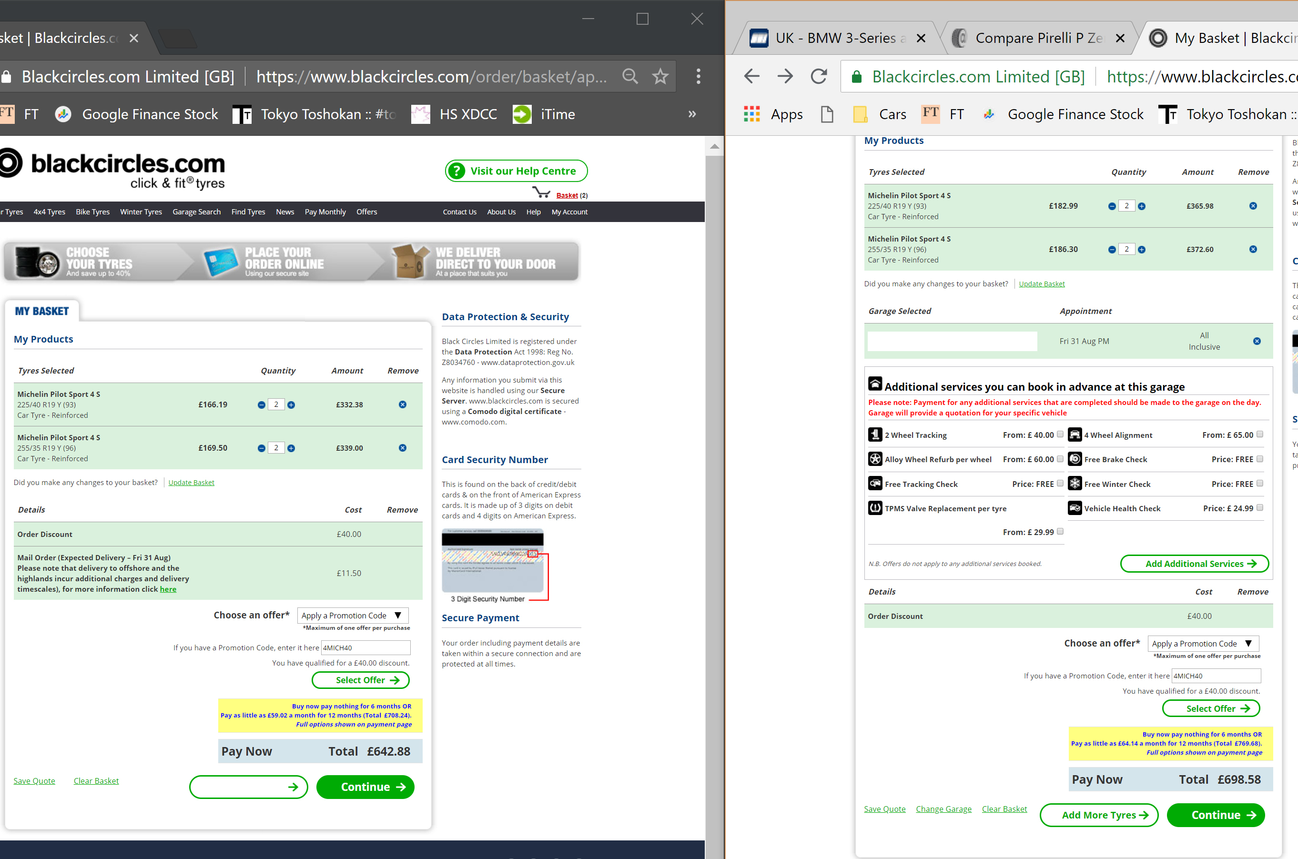Increase quantity of £182.99 tyre in right window
The height and width of the screenshot is (859, 1298).
coord(1142,207)
